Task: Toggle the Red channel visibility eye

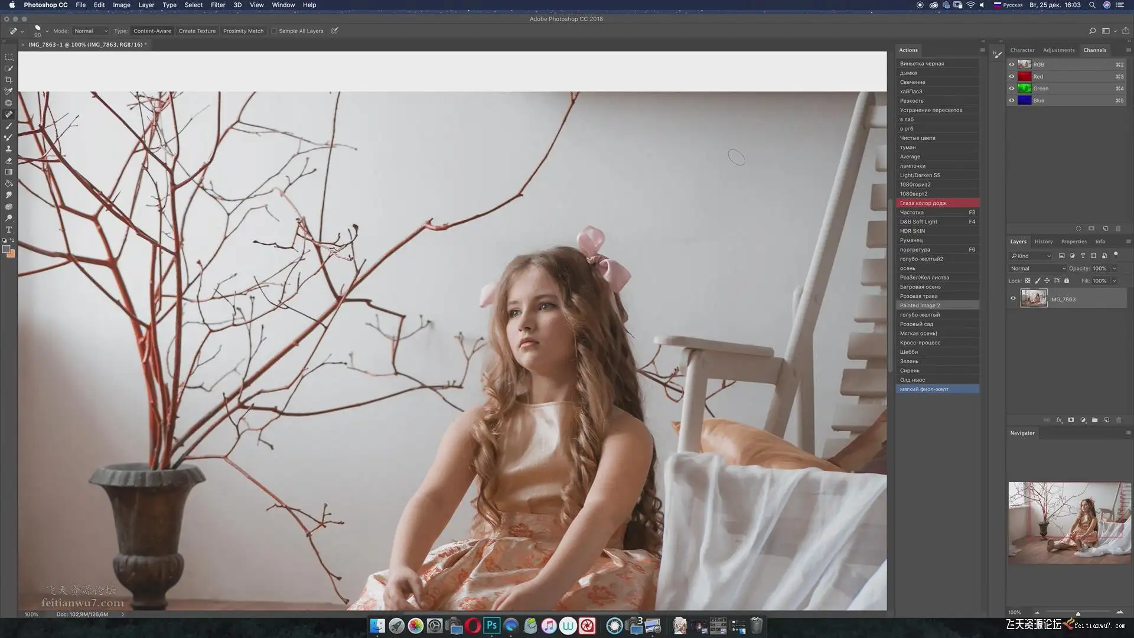Action: tap(1011, 77)
